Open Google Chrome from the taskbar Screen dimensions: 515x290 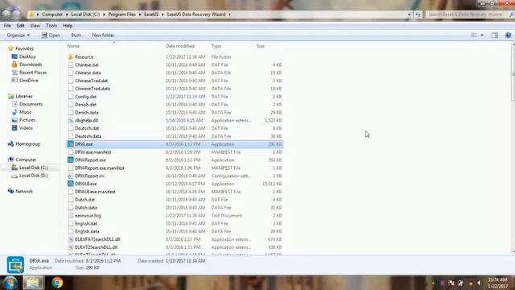(57, 283)
